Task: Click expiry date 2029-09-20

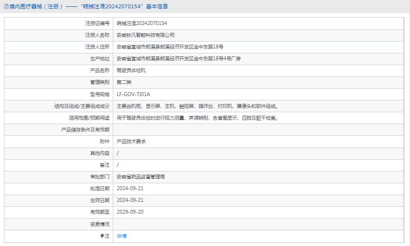Action: (130, 212)
